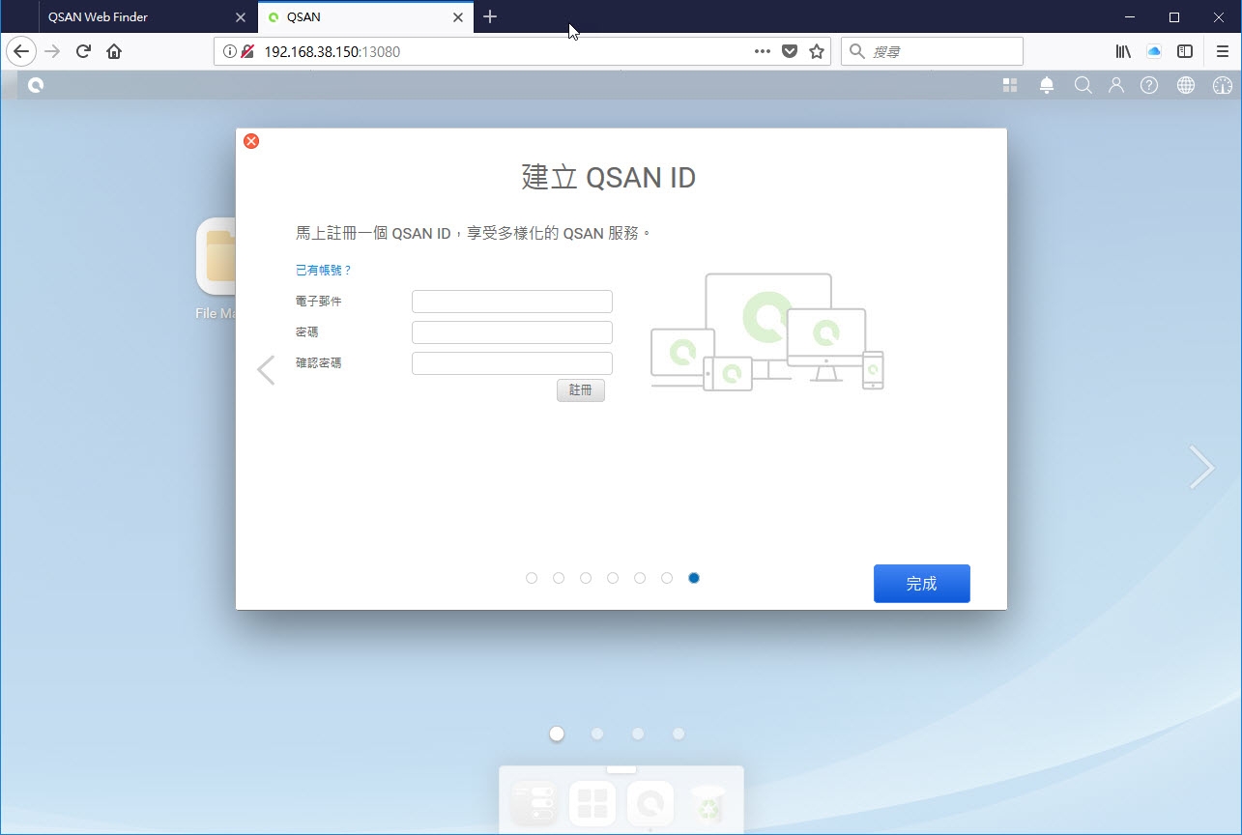1242x835 pixels.
Task: Show site information icon in address bar
Action: pos(229,52)
